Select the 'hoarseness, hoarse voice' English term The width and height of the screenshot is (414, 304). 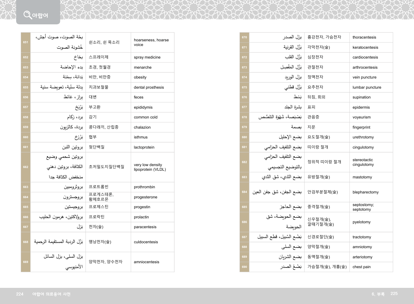point(151,42)
